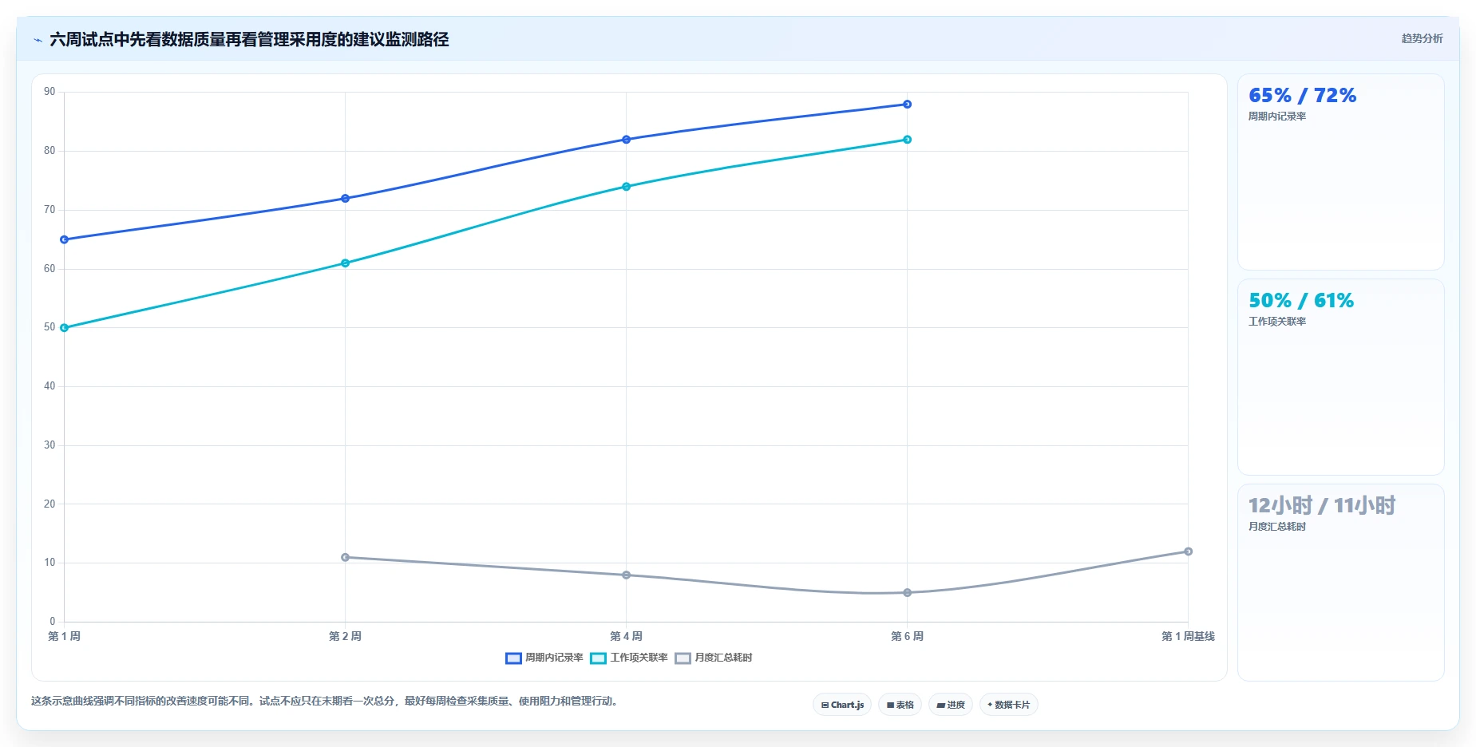The width and height of the screenshot is (1476, 747).
Task: Click the cyan data point at 第 6 周 (82)
Action: point(907,140)
